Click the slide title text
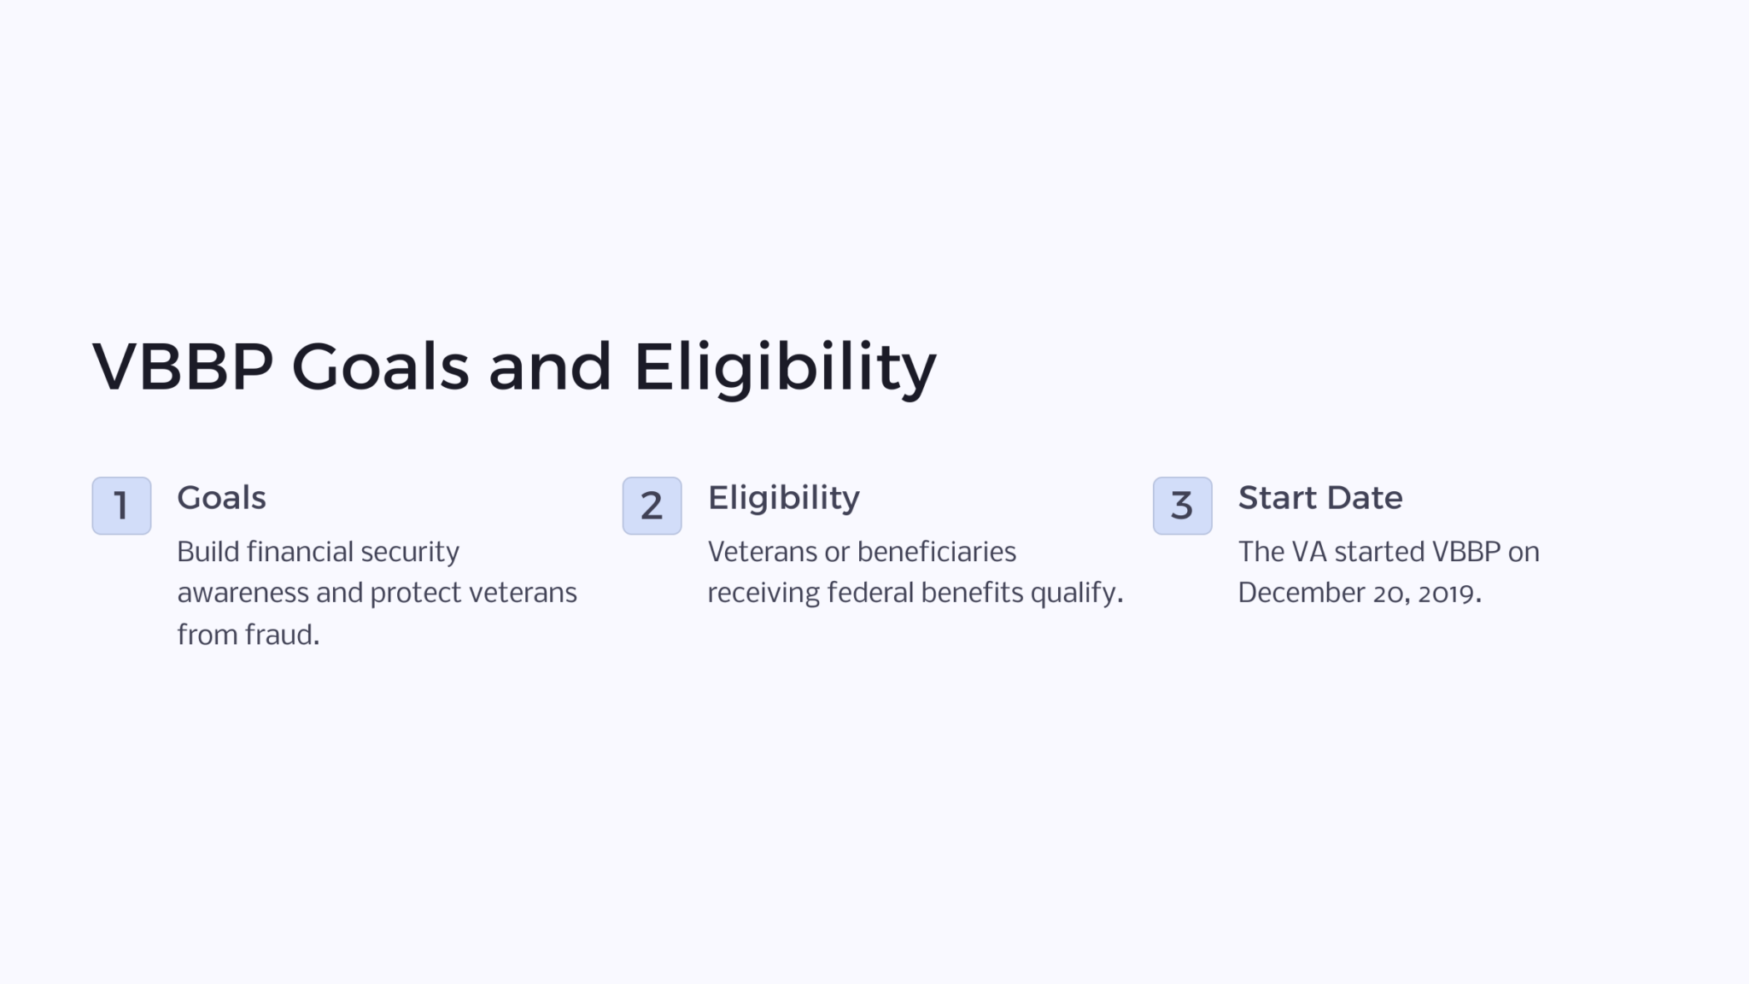 click(514, 367)
